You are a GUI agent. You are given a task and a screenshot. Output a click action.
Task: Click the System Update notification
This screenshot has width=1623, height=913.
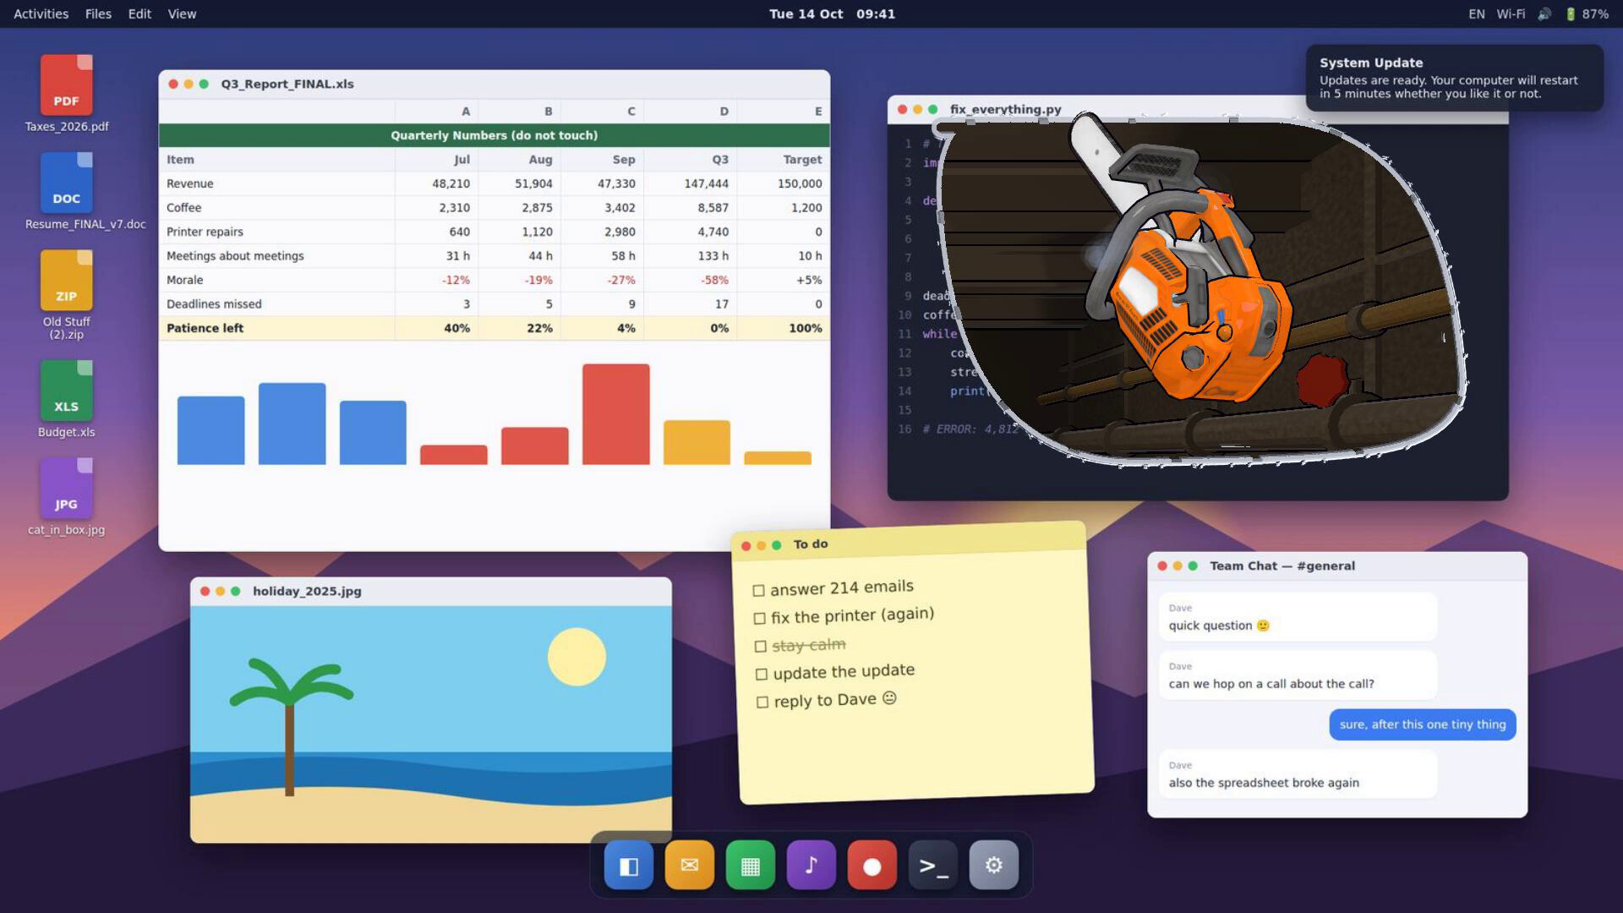1454,78
